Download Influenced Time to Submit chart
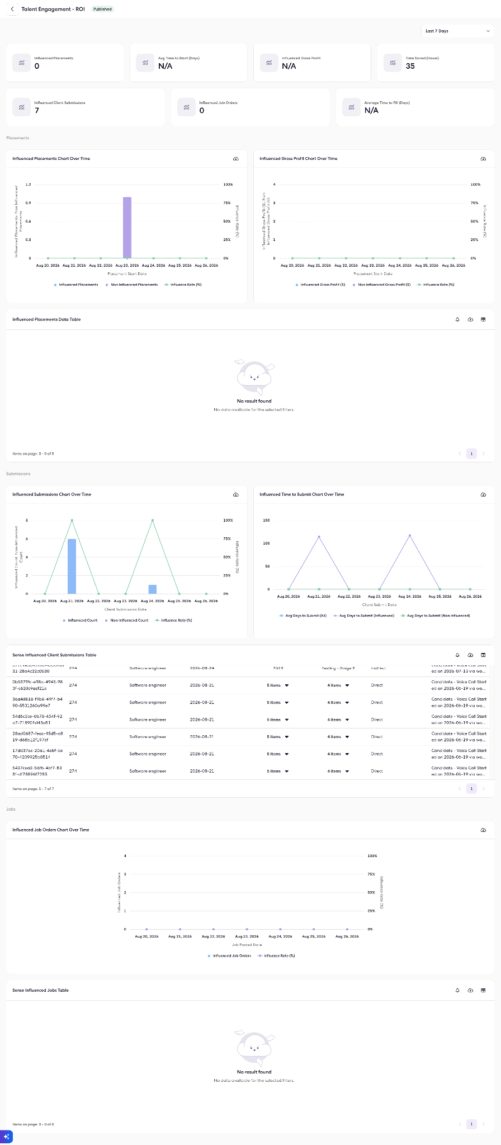 click(483, 494)
